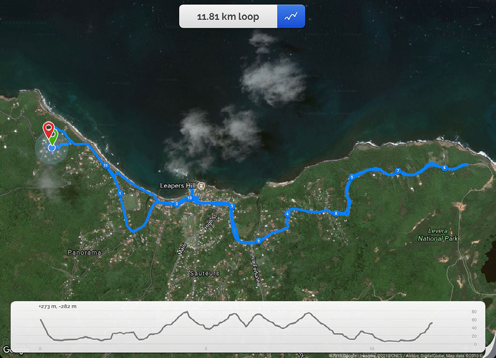Select kilometer marker 4 on route
This screenshot has height=358, width=496.
click(x=287, y=214)
